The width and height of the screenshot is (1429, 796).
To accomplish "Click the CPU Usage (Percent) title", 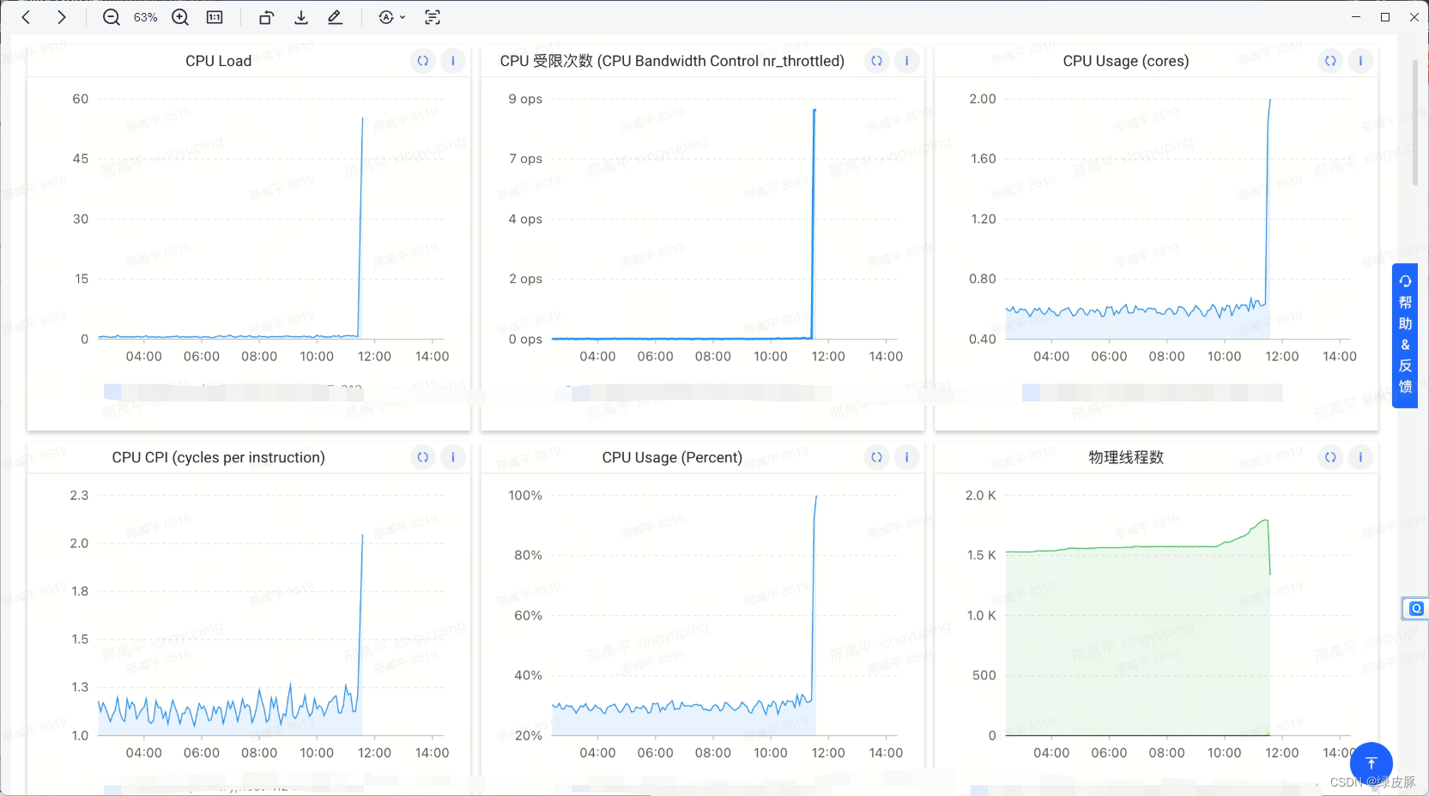I will (x=672, y=457).
